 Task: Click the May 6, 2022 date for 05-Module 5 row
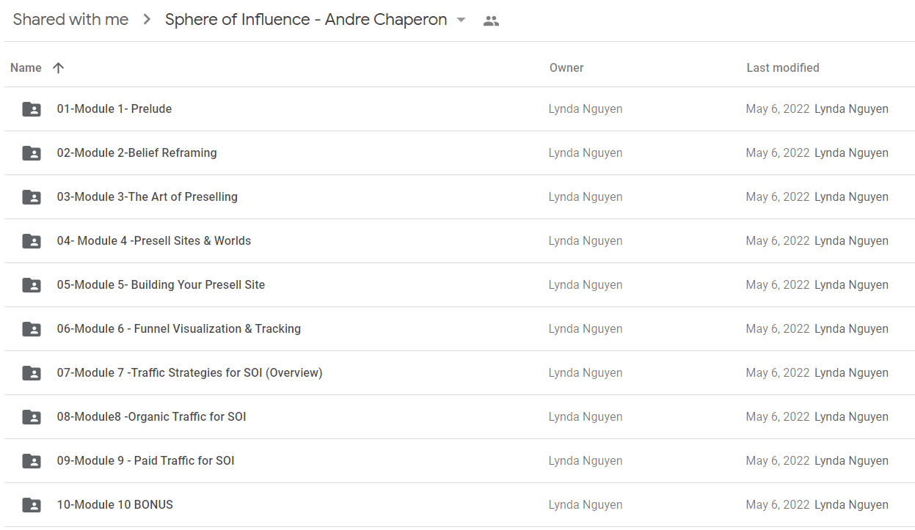[778, 284]
